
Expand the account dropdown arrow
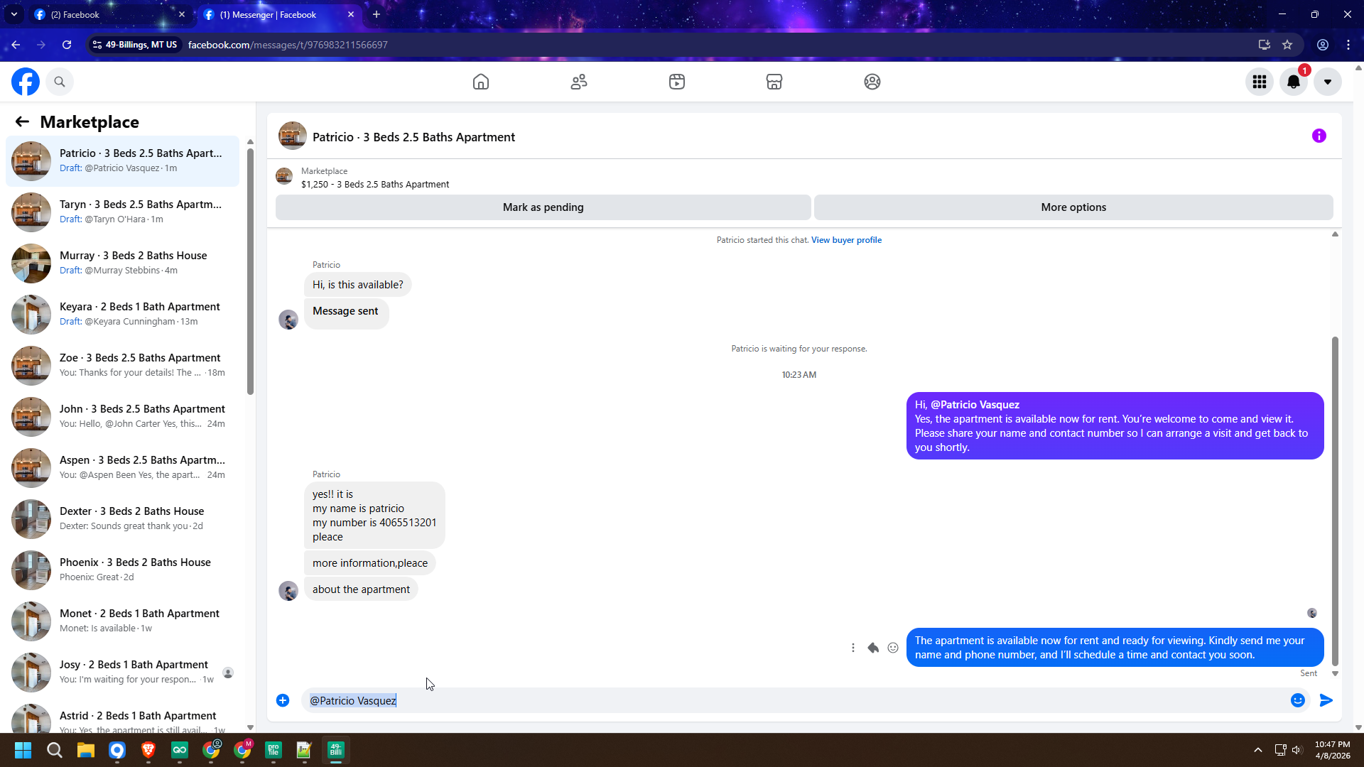1327,82
